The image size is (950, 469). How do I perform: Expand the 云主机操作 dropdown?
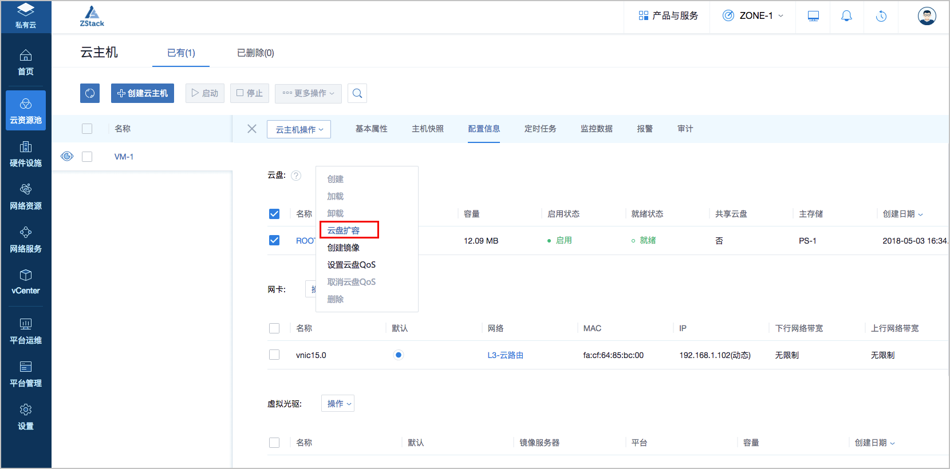click(x=299, y=129)
